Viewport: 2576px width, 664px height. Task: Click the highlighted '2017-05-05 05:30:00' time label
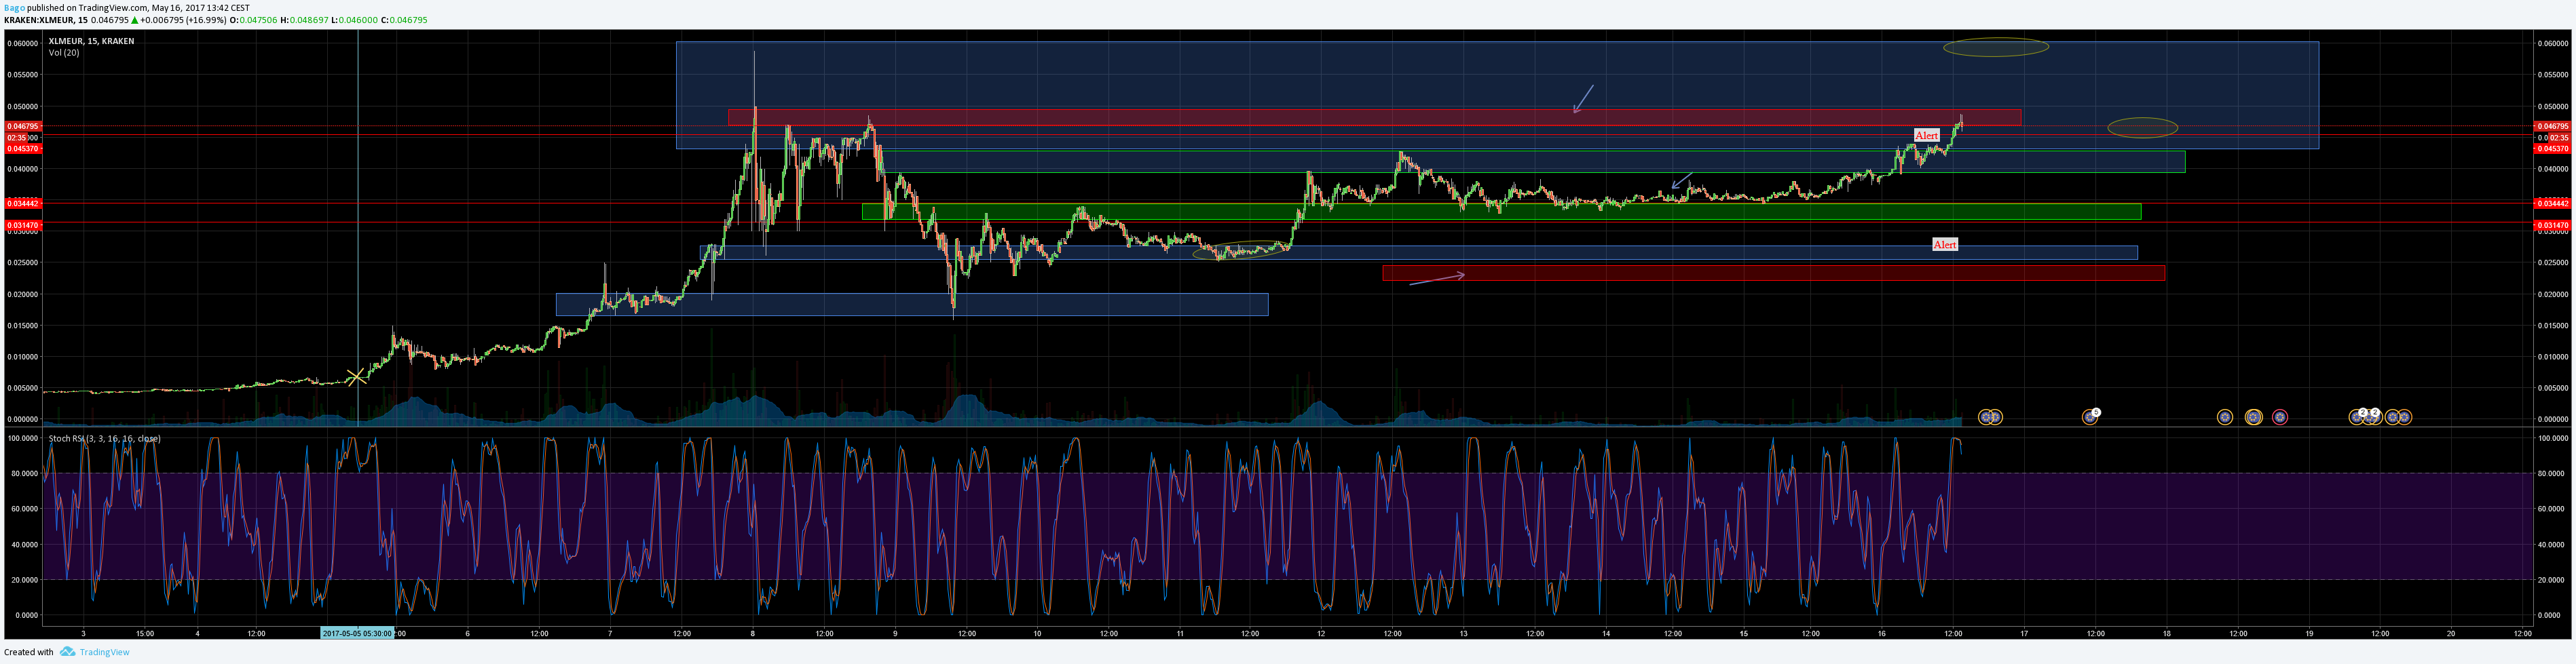tap(357, 633)
